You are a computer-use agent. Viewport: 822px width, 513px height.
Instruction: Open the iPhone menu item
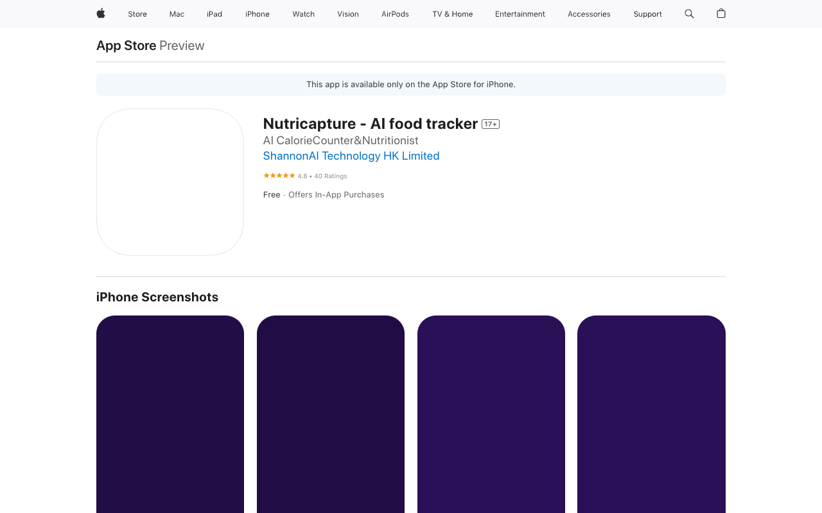258,14
